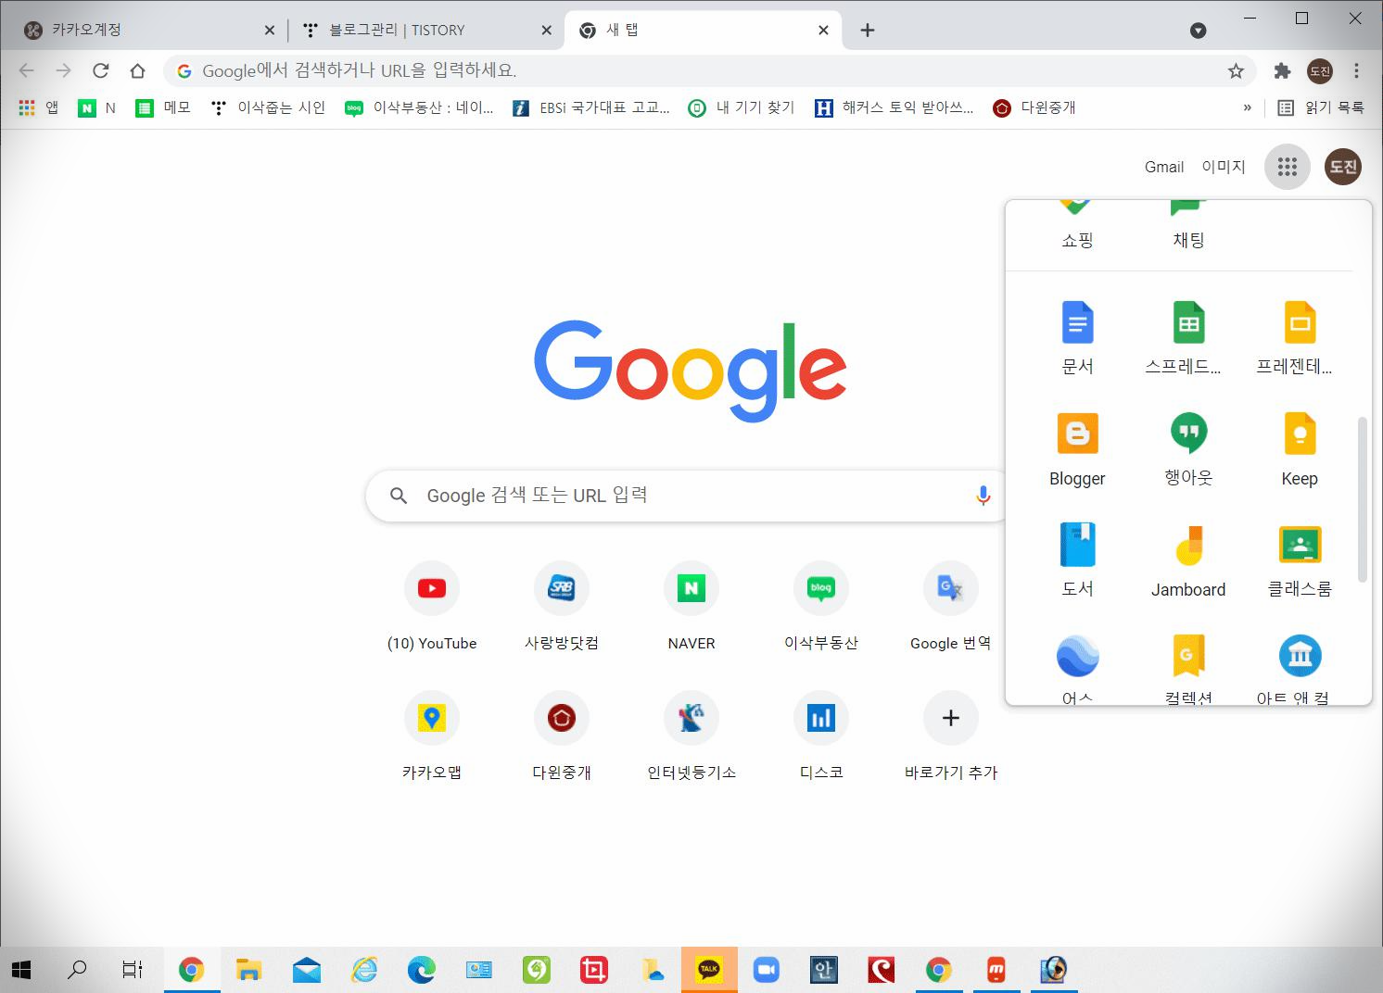Open Jamboard app
Screen dimensions: 1383x993
click(x=1188, y=560)
